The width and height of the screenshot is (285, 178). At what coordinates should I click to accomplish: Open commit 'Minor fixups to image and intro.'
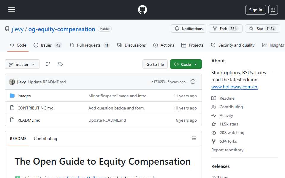118,96
